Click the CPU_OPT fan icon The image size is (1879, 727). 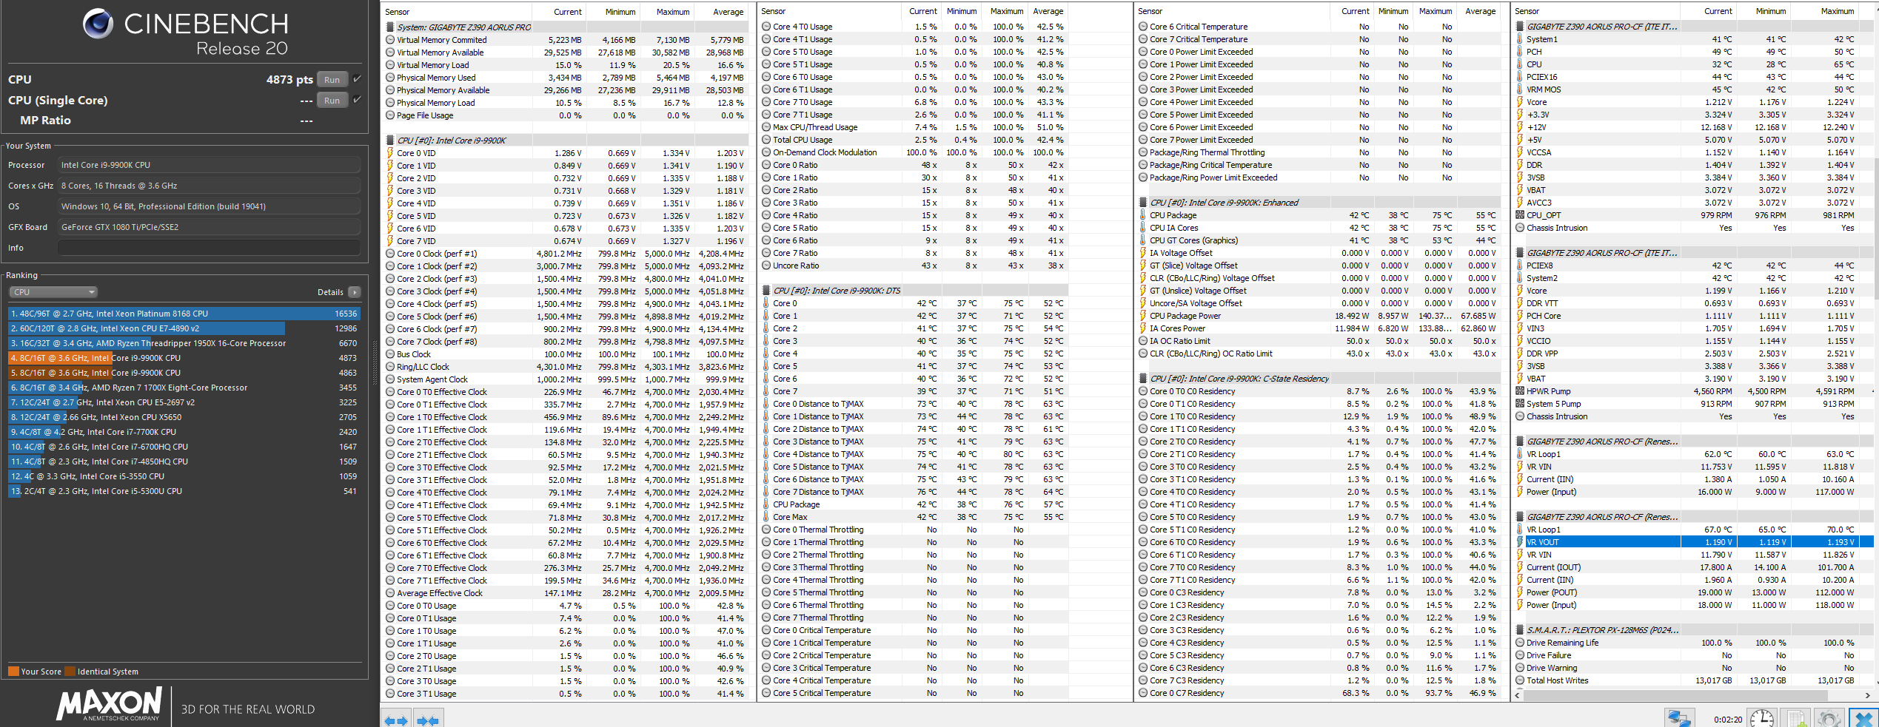[1519, 215]
